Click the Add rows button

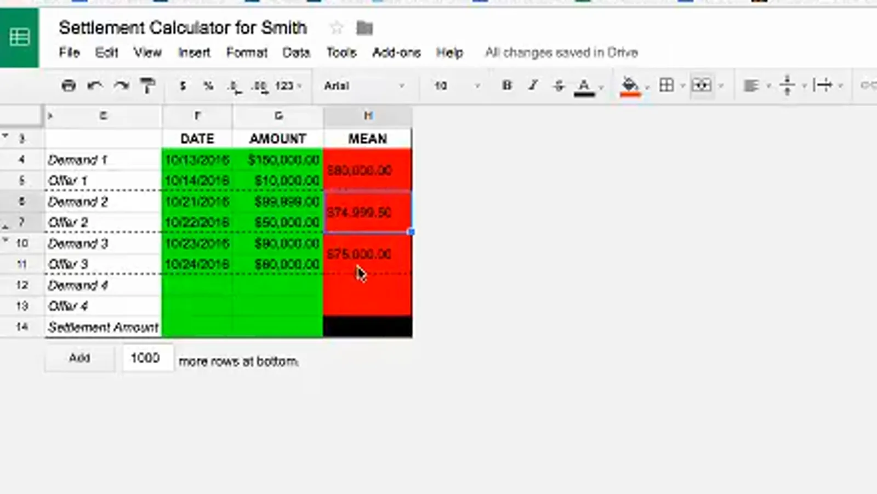point(79,358)
